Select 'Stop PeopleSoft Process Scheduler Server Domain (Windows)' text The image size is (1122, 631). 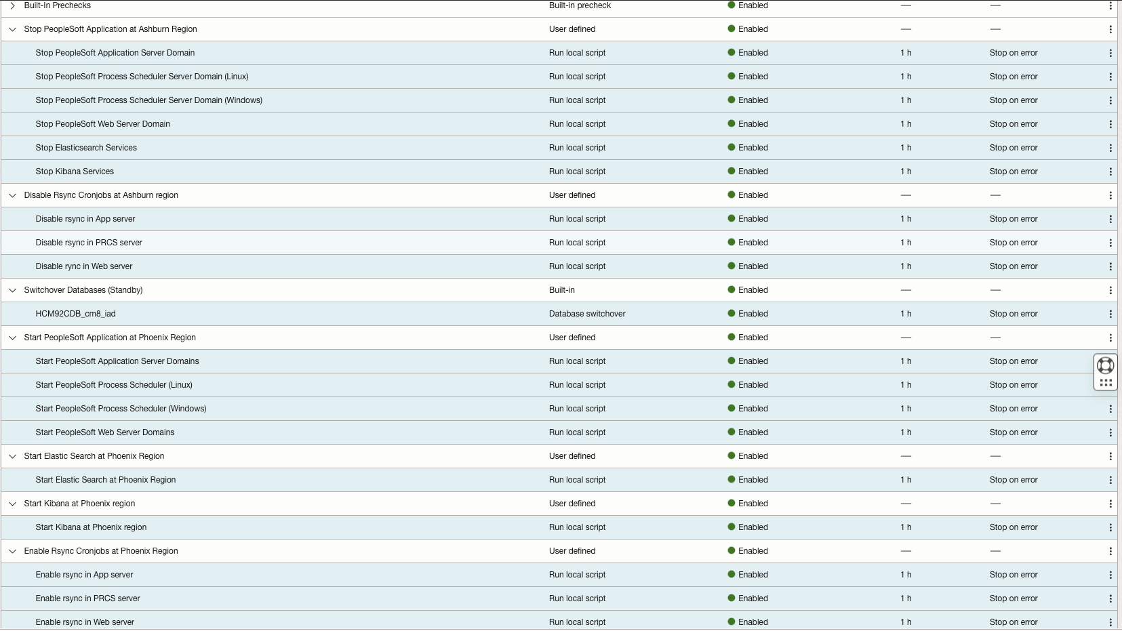click(x=149, y=100)
